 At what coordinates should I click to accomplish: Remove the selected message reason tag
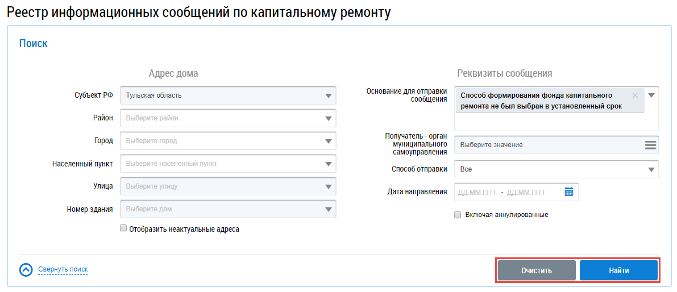[x=636, y=95]
